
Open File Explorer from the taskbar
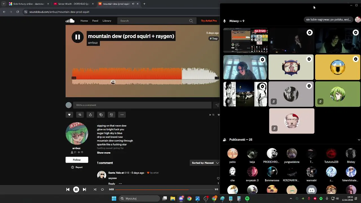coord(173,198)
